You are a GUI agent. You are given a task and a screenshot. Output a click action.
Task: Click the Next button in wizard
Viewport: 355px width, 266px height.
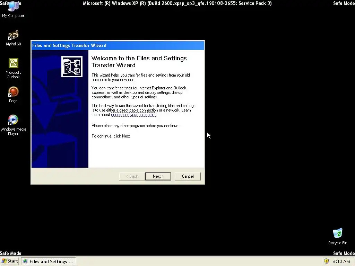[158, 176]
